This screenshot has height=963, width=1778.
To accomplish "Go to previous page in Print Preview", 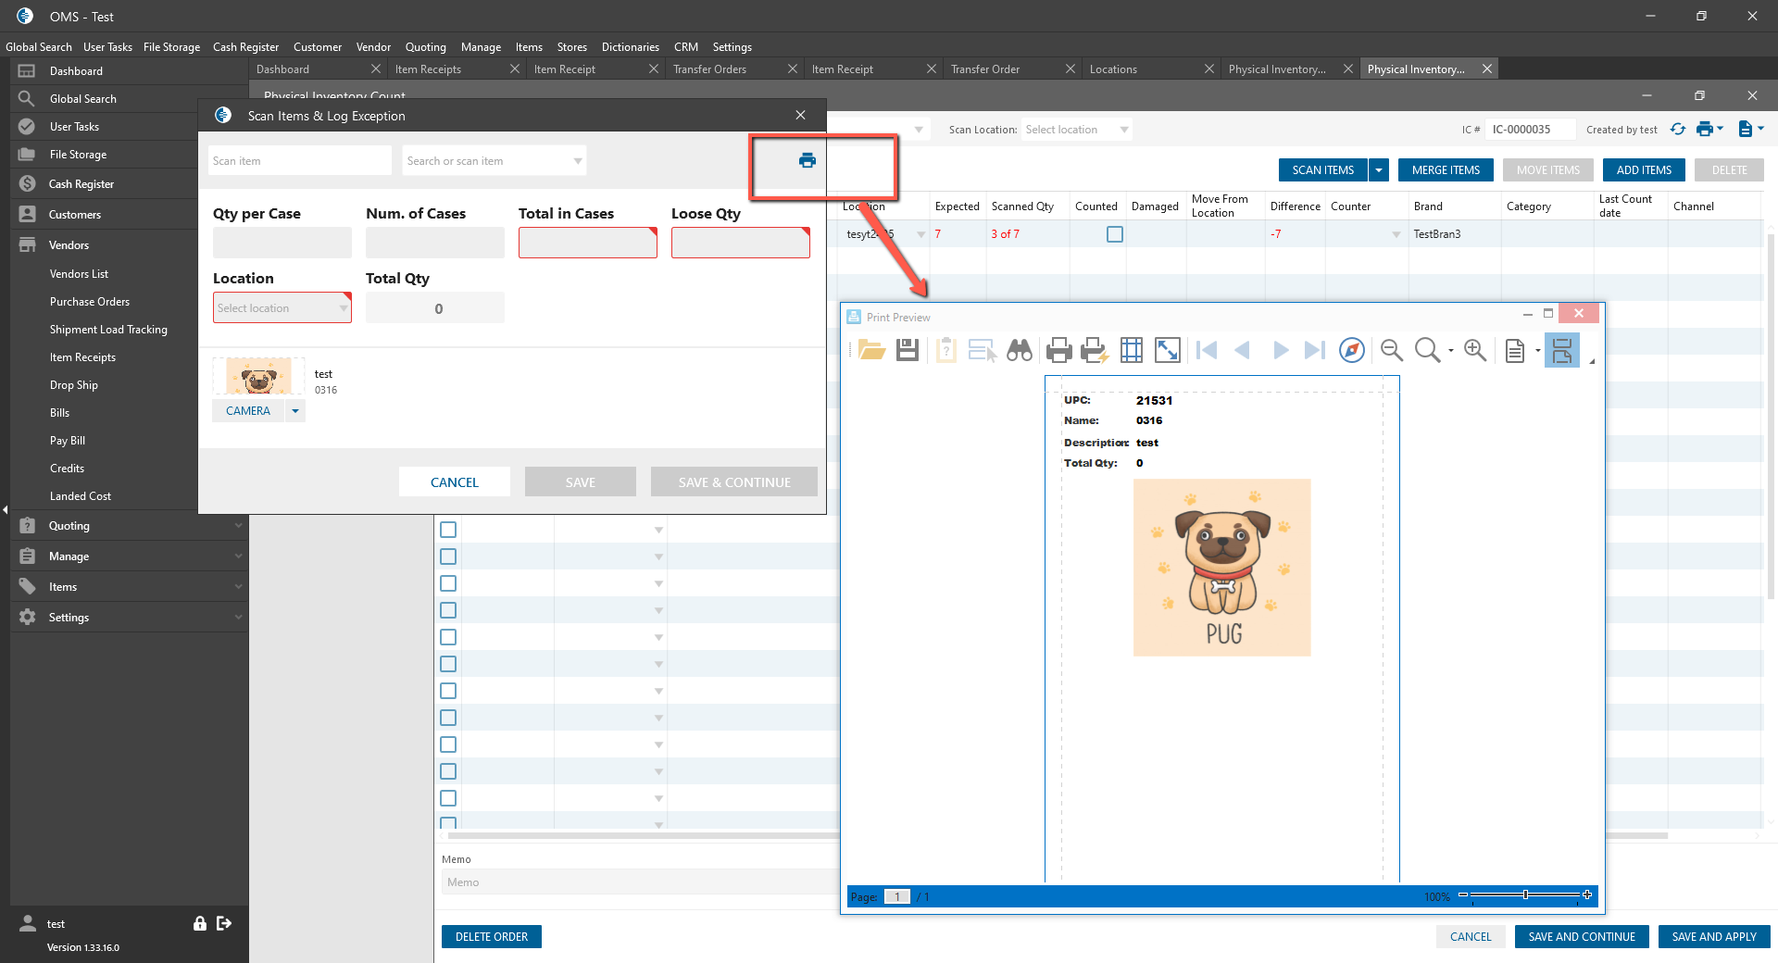I will click(1243, 350).
